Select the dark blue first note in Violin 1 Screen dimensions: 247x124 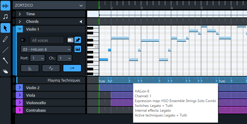(x=104, y=59)
